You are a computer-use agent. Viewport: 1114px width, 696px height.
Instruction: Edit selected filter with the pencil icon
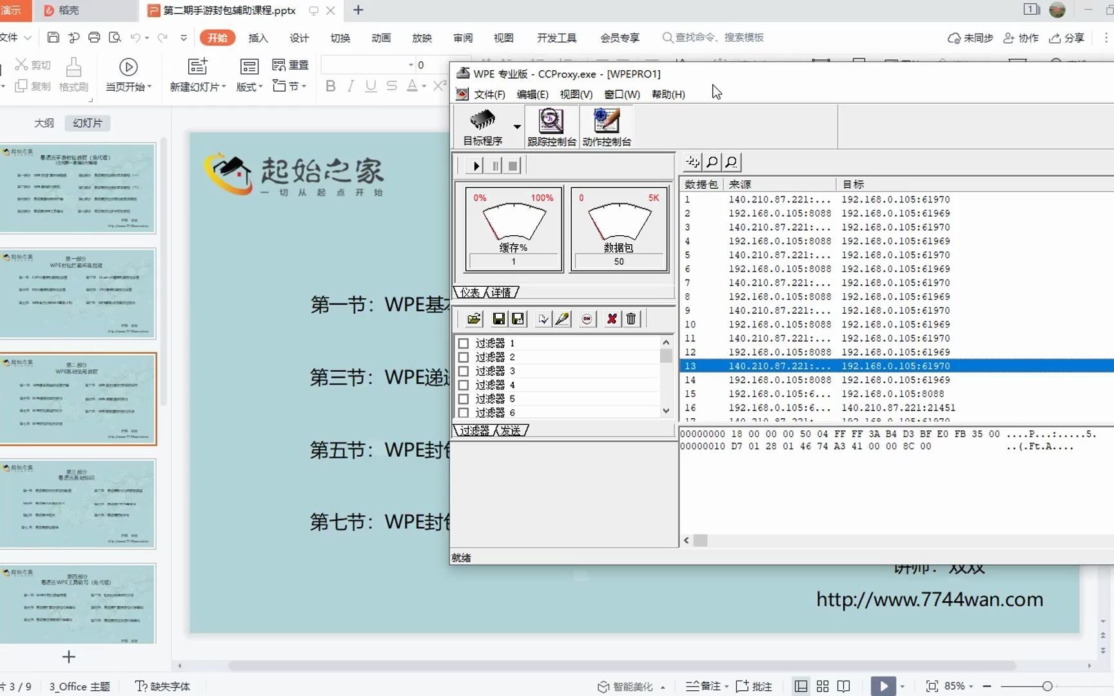pos(562,318)
